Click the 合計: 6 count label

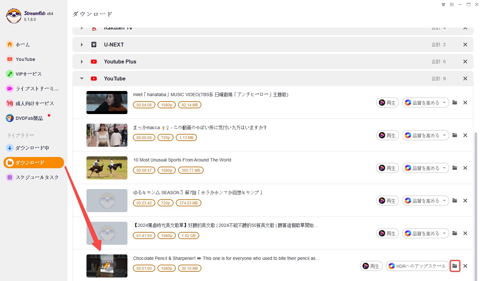pos(438,62)
